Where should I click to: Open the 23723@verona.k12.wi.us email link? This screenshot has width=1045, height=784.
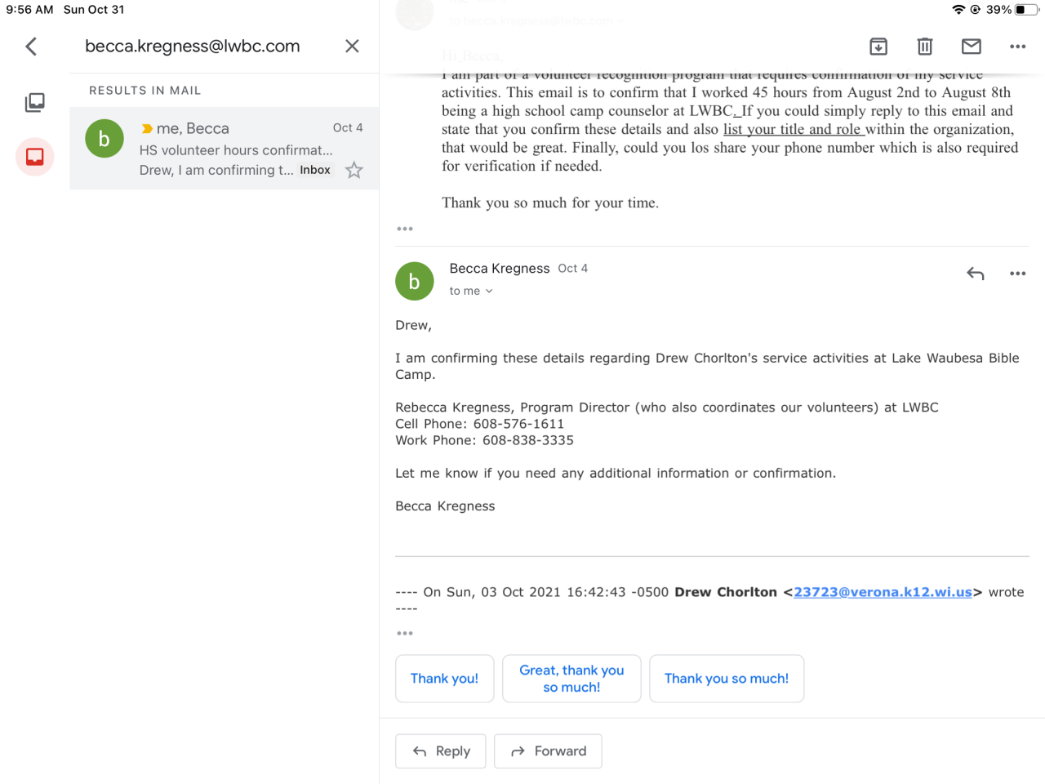click(x=883, y=592)
